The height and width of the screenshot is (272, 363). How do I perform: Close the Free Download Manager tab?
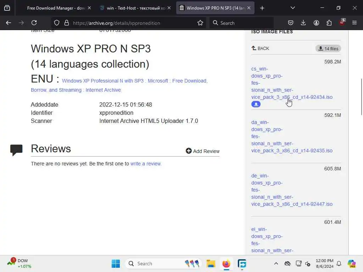coord(89,8)
